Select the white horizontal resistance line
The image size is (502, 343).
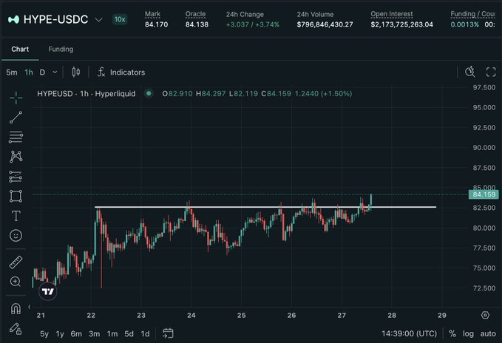265,207
